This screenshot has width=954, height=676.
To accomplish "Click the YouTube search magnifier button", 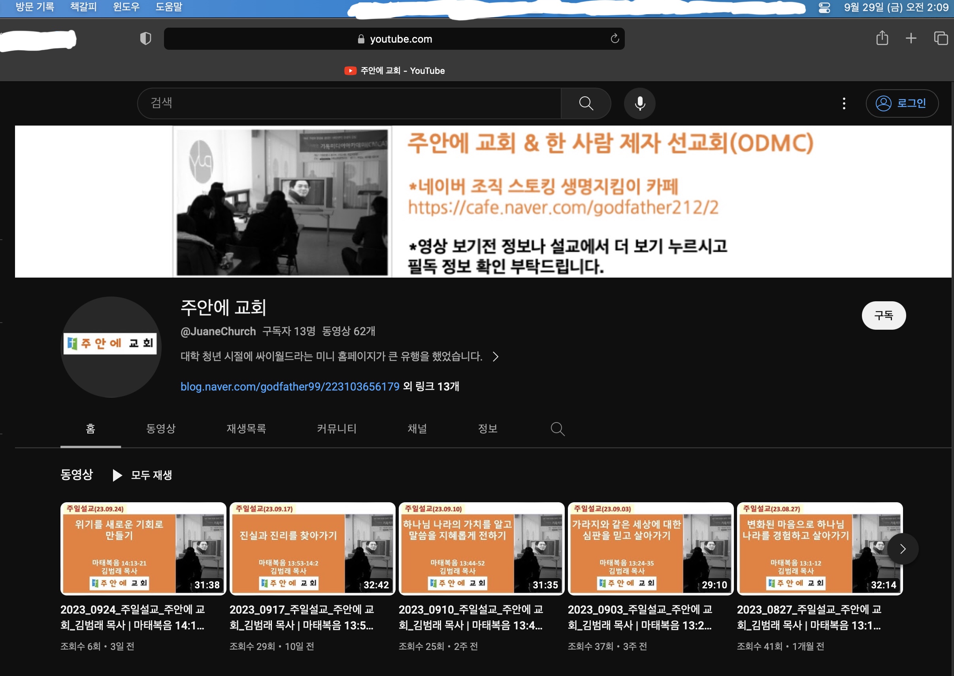I will pos(586,103).
